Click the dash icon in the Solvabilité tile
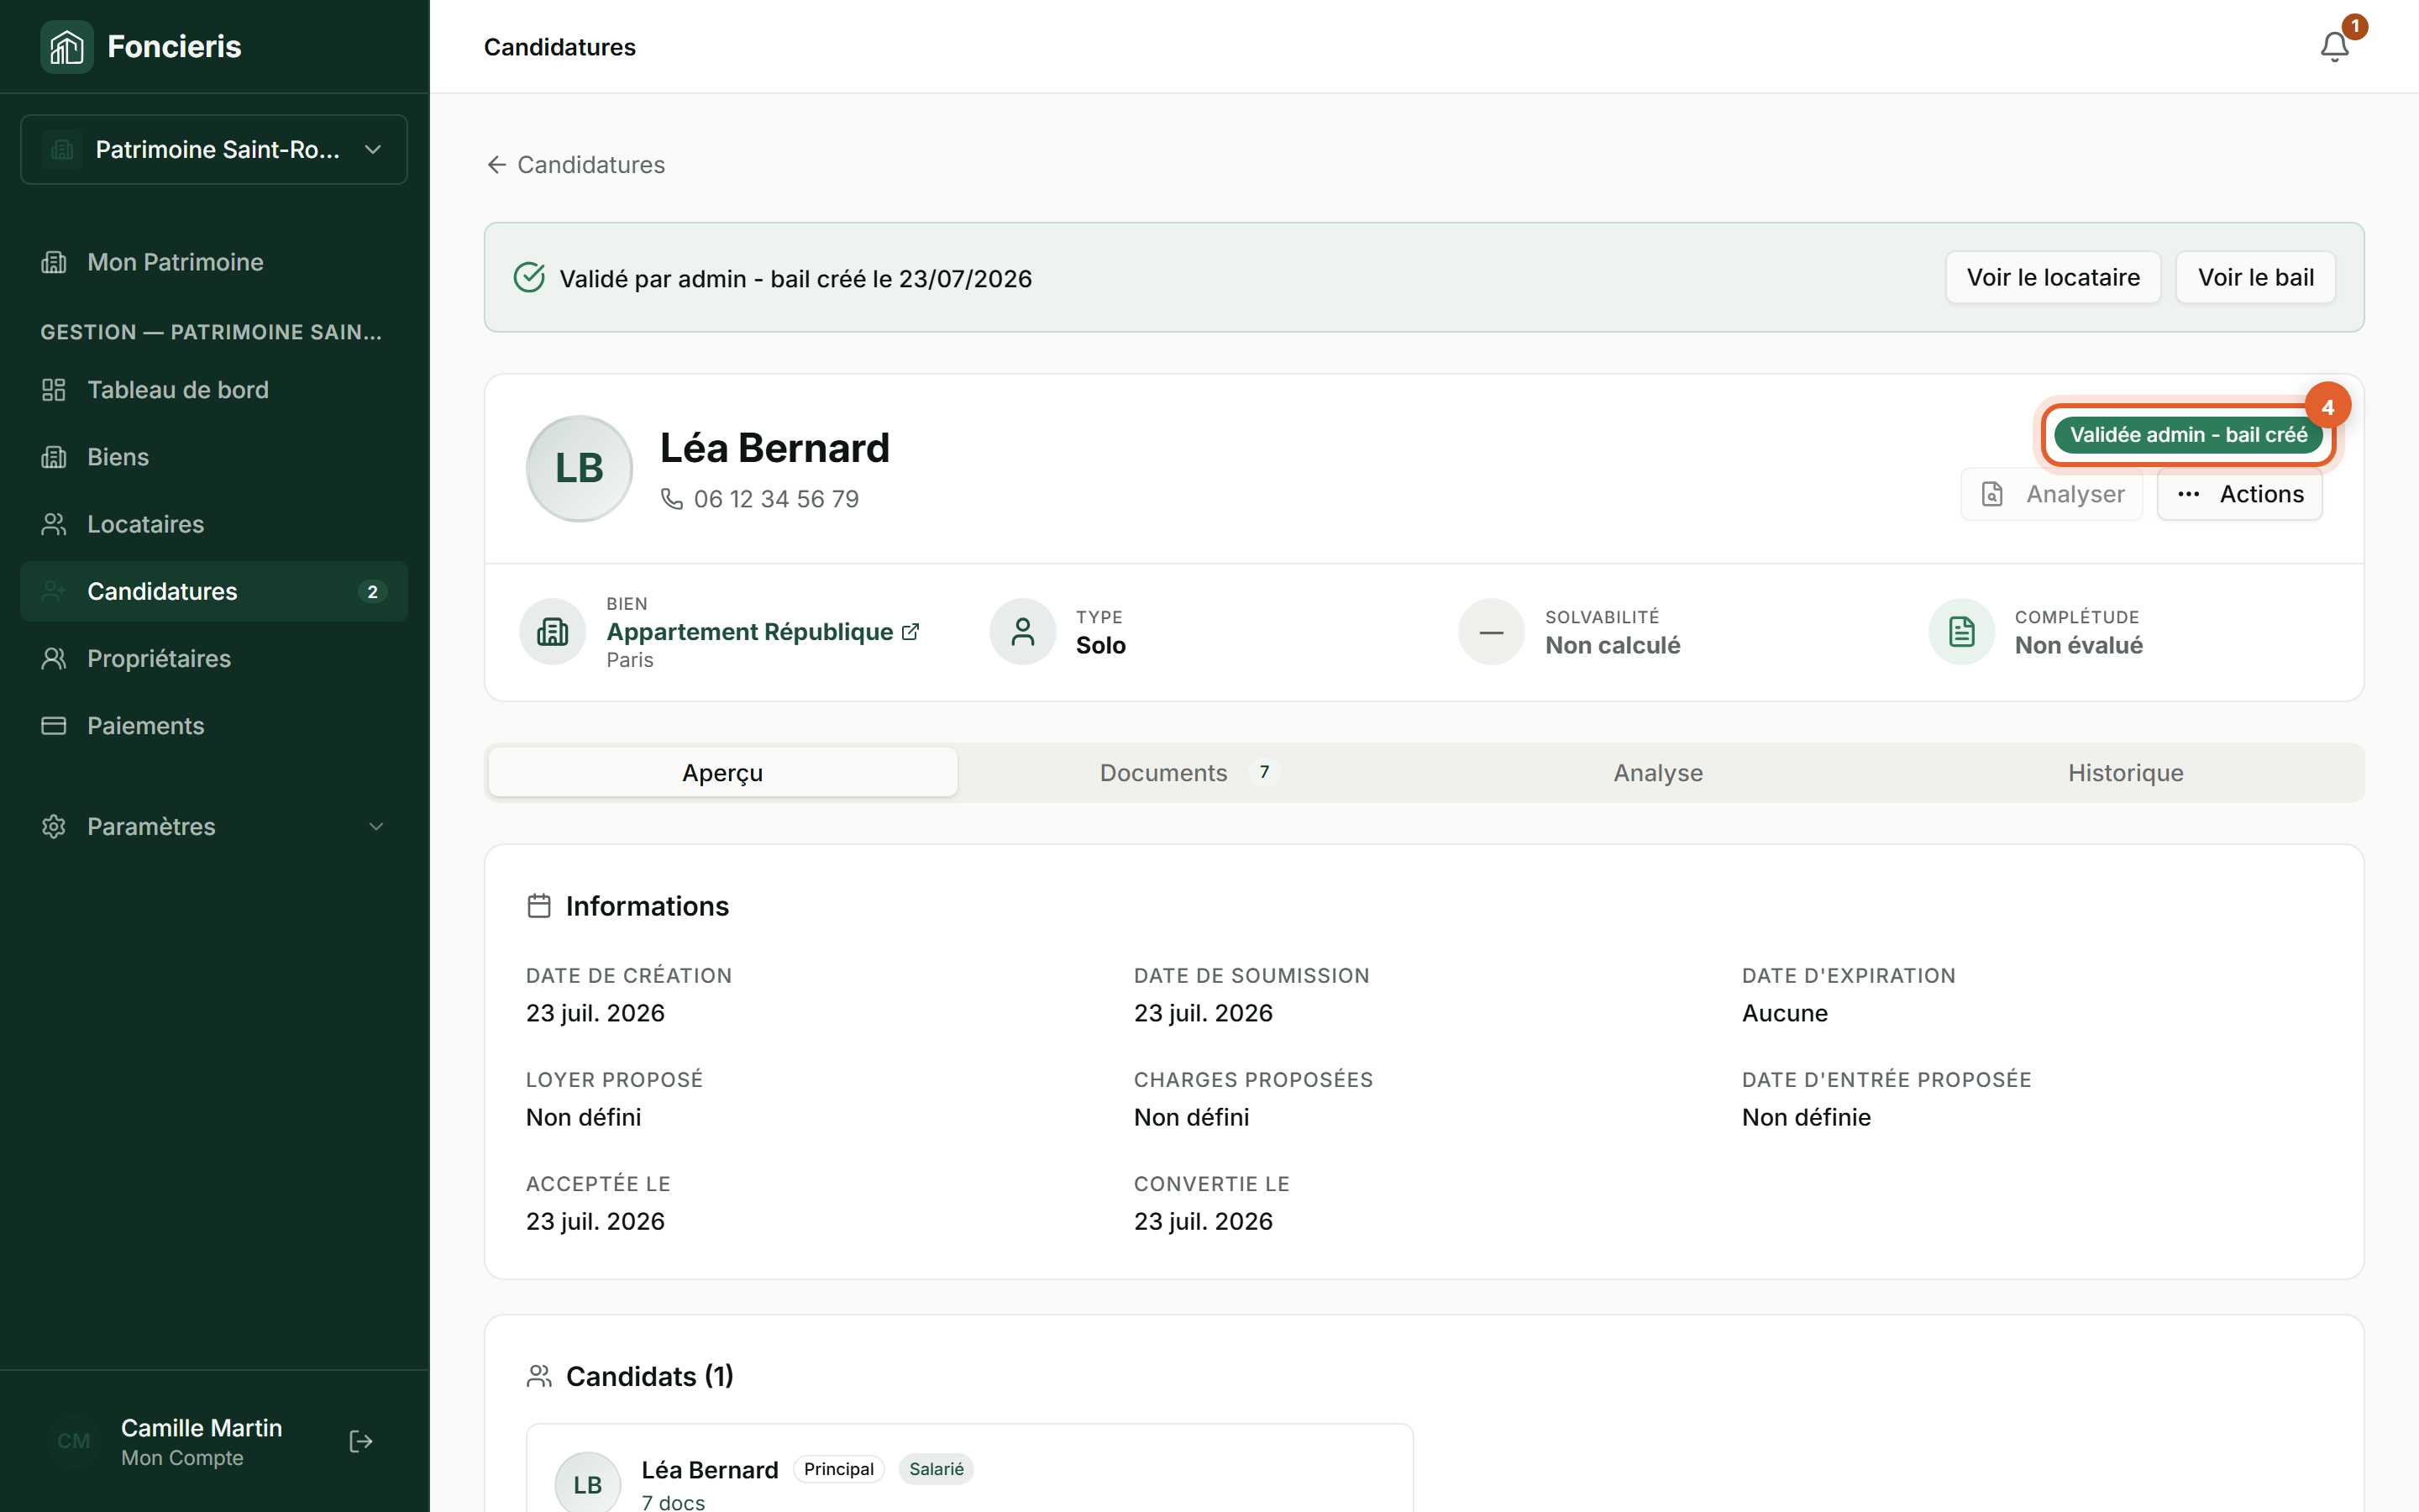 1492,632
